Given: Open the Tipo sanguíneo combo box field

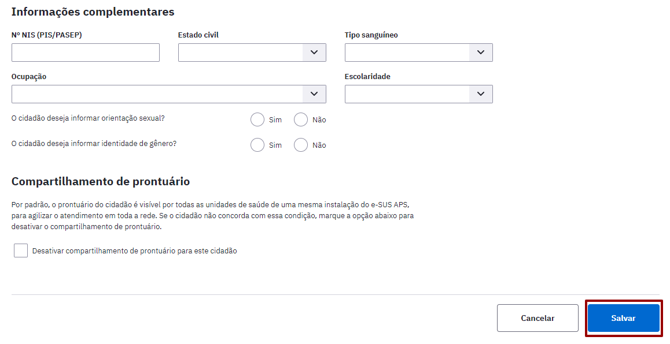Looking at the screenshot, I should (x=419, y=53).
